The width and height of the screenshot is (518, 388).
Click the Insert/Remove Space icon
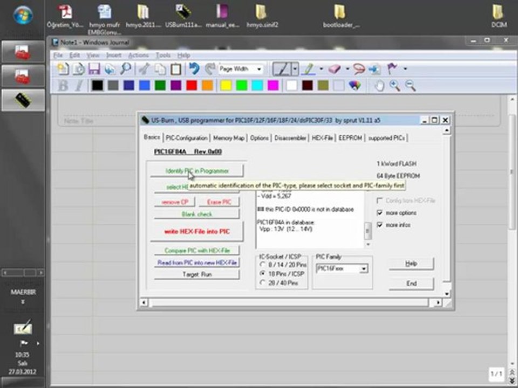coord(374,69)
